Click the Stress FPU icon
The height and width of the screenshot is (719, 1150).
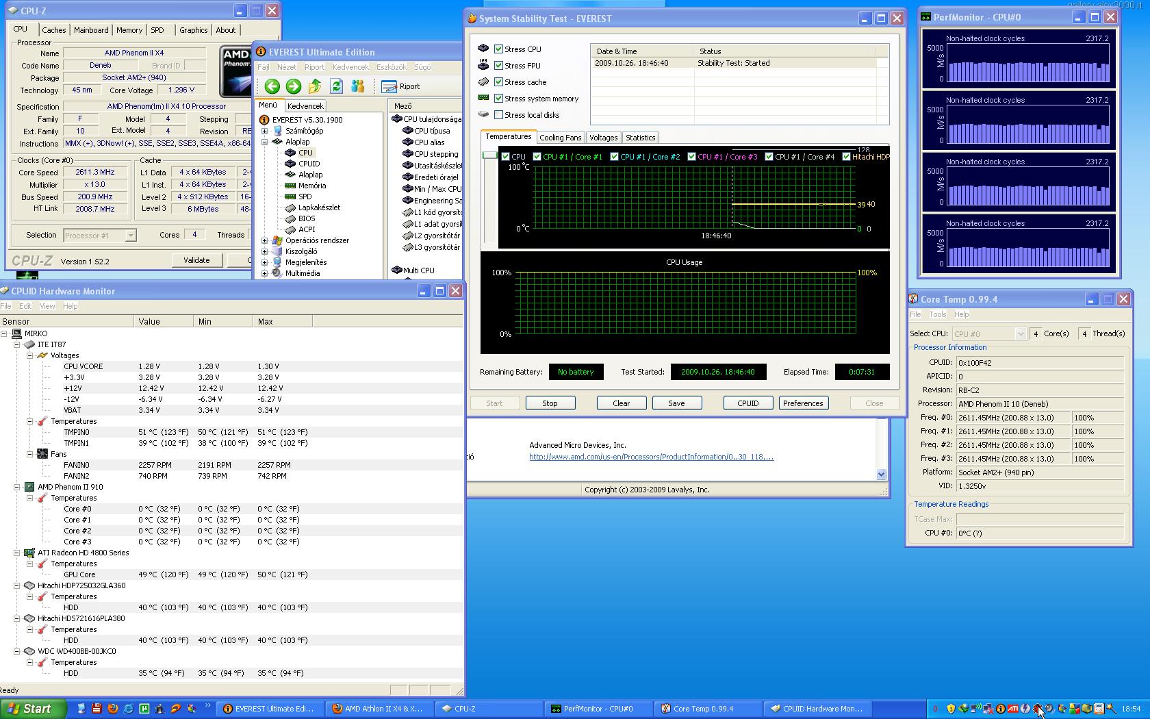point(483,65)
